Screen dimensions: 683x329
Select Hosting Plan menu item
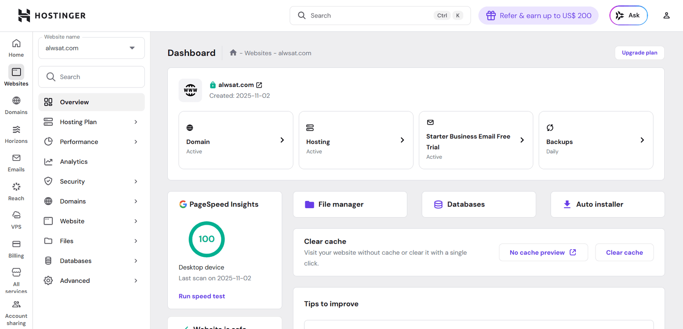(x=91, y=122)
